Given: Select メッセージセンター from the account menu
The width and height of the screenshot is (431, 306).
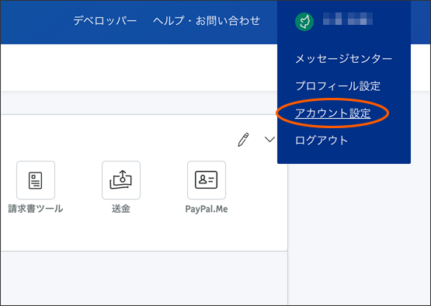Looking at the screenshot, I should (343, 59).
